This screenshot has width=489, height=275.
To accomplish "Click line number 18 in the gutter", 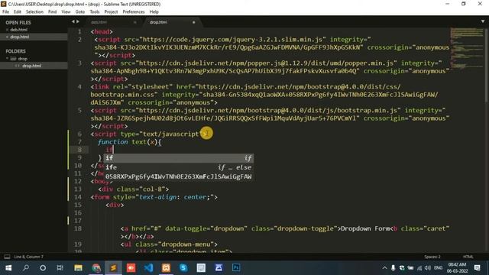I will (78, 228).
